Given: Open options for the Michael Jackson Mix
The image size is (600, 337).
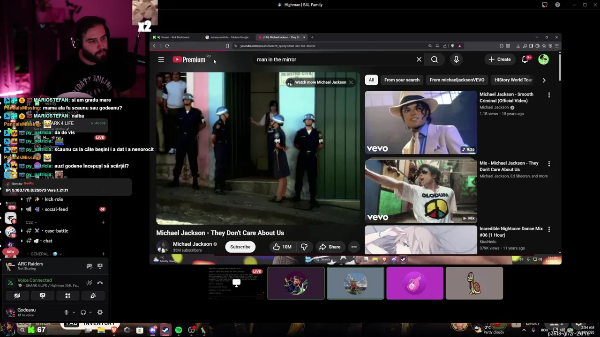Looking at the screenshot, I should pyautogui.click(x=549, y=164).
